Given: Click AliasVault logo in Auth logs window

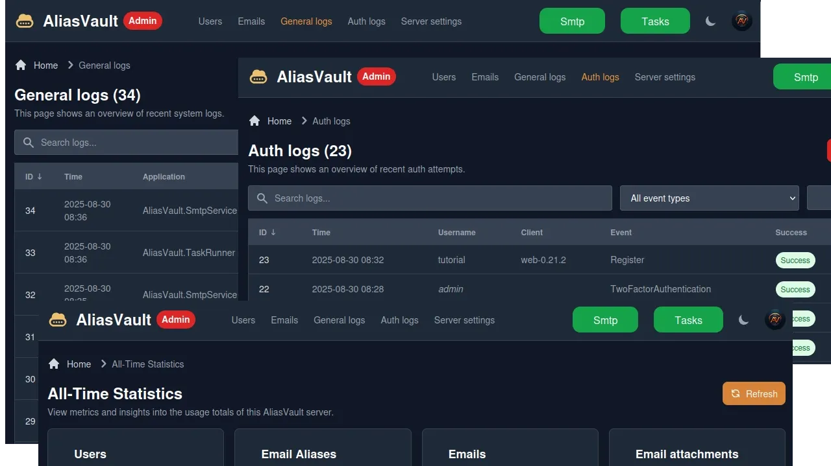Looking at the screenshot, I should [258, 77].
